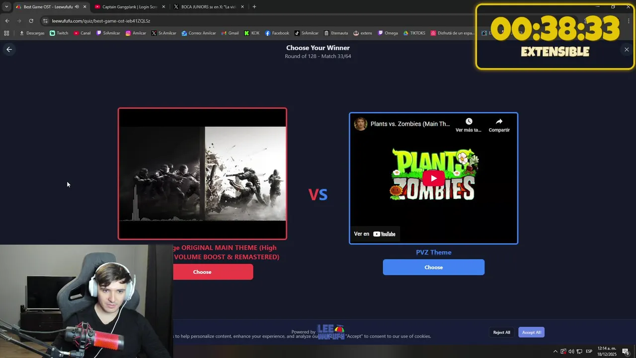The height and width of the screenshot is (358, 636).
Task: Mute audio on the Best Game OST tab
Action: pos(77,7)
